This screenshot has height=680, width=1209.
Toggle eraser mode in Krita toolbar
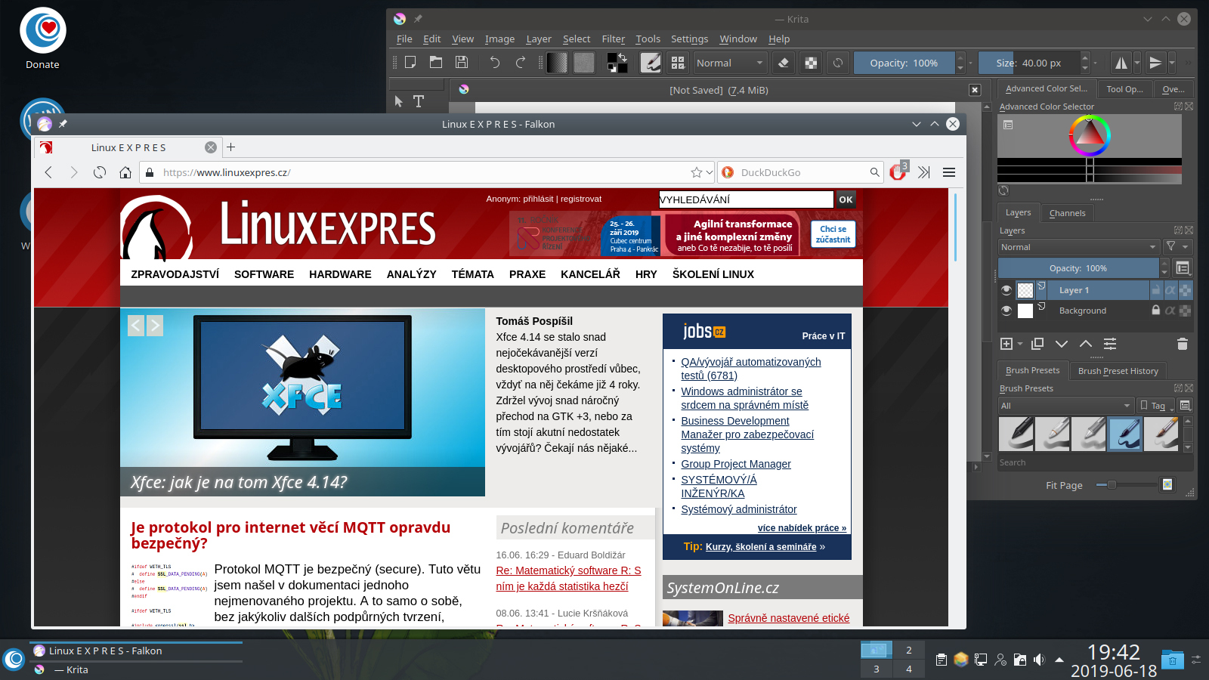click(784, 63)
